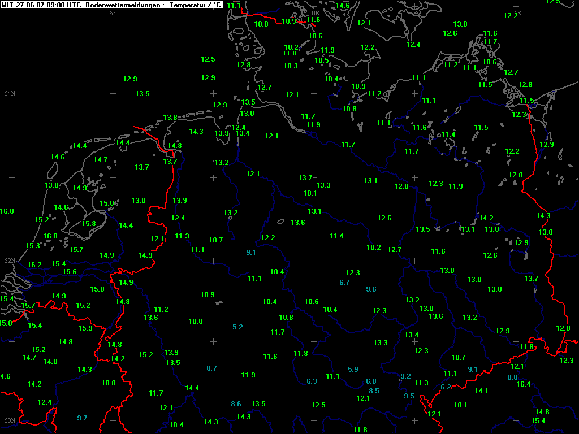Click the 50N latitude label

(x=10, y=420)
